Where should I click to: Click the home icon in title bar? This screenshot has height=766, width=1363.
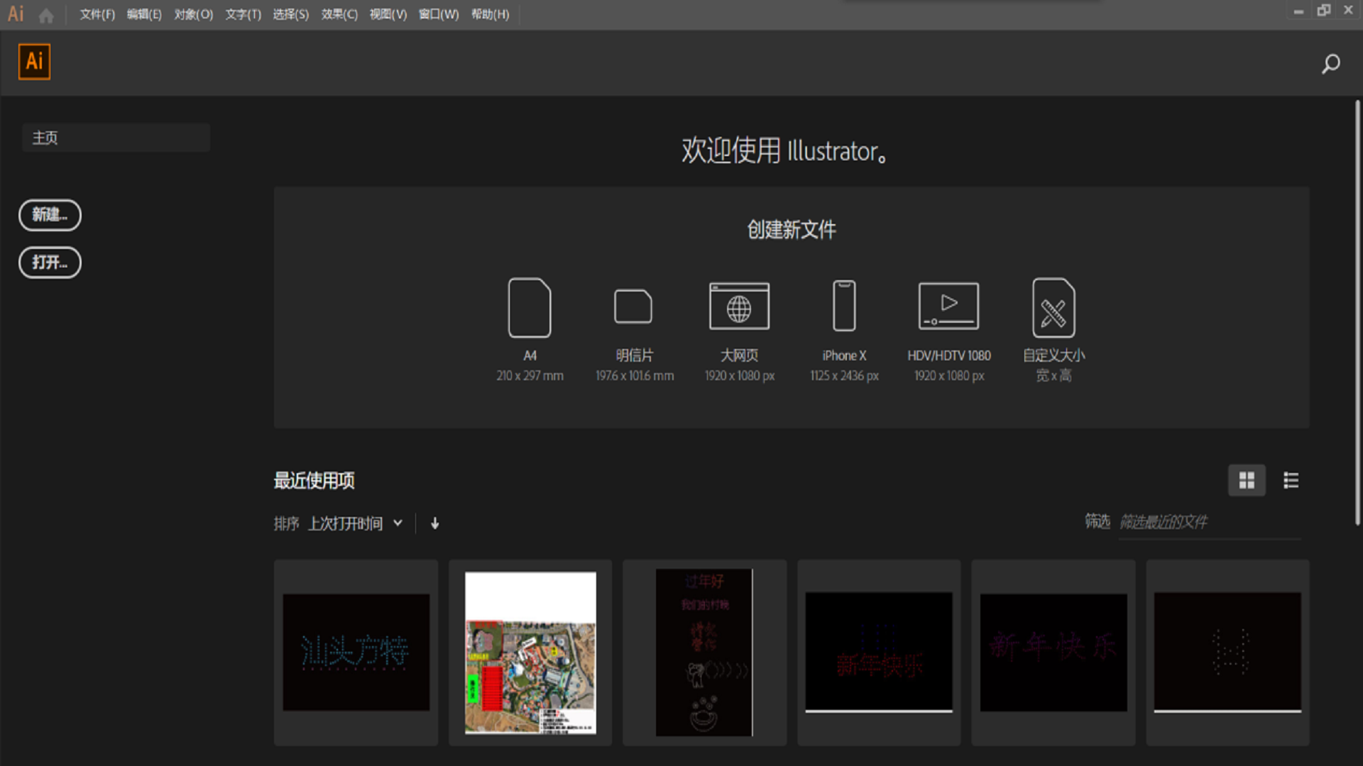[x=46, y=15]
